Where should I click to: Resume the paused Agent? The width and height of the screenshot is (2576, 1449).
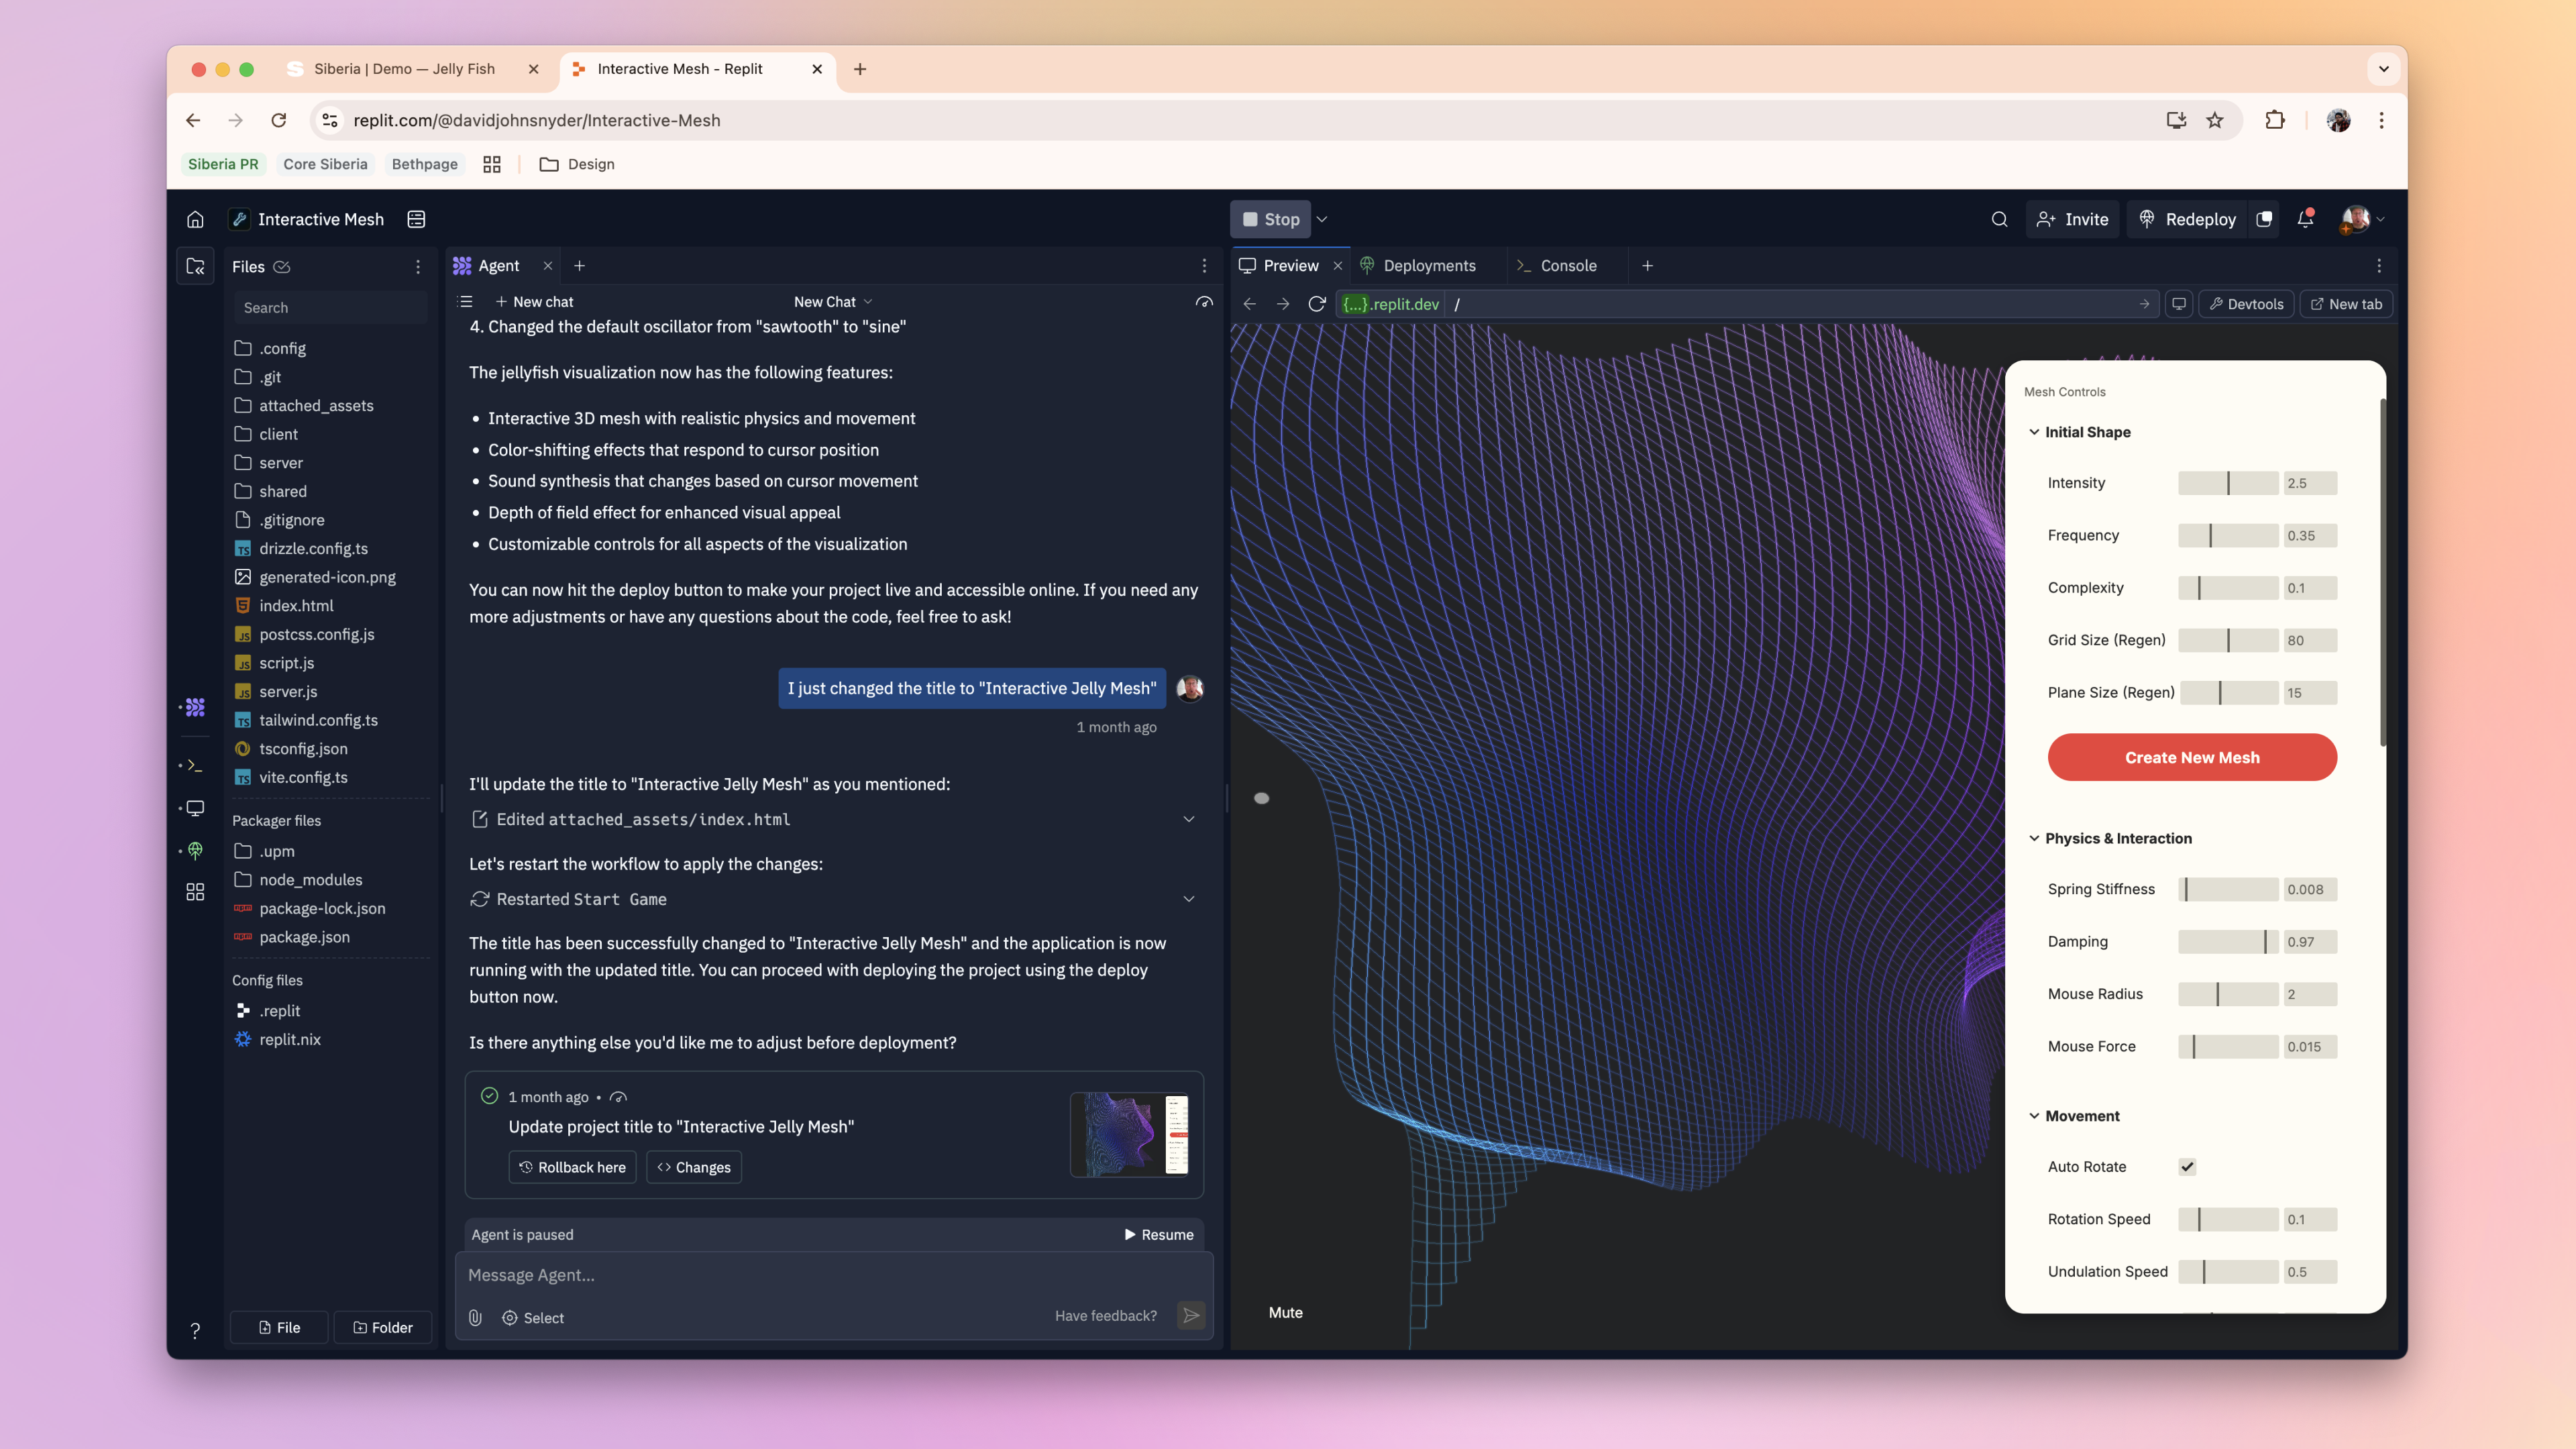[x=1159, y=1235]
